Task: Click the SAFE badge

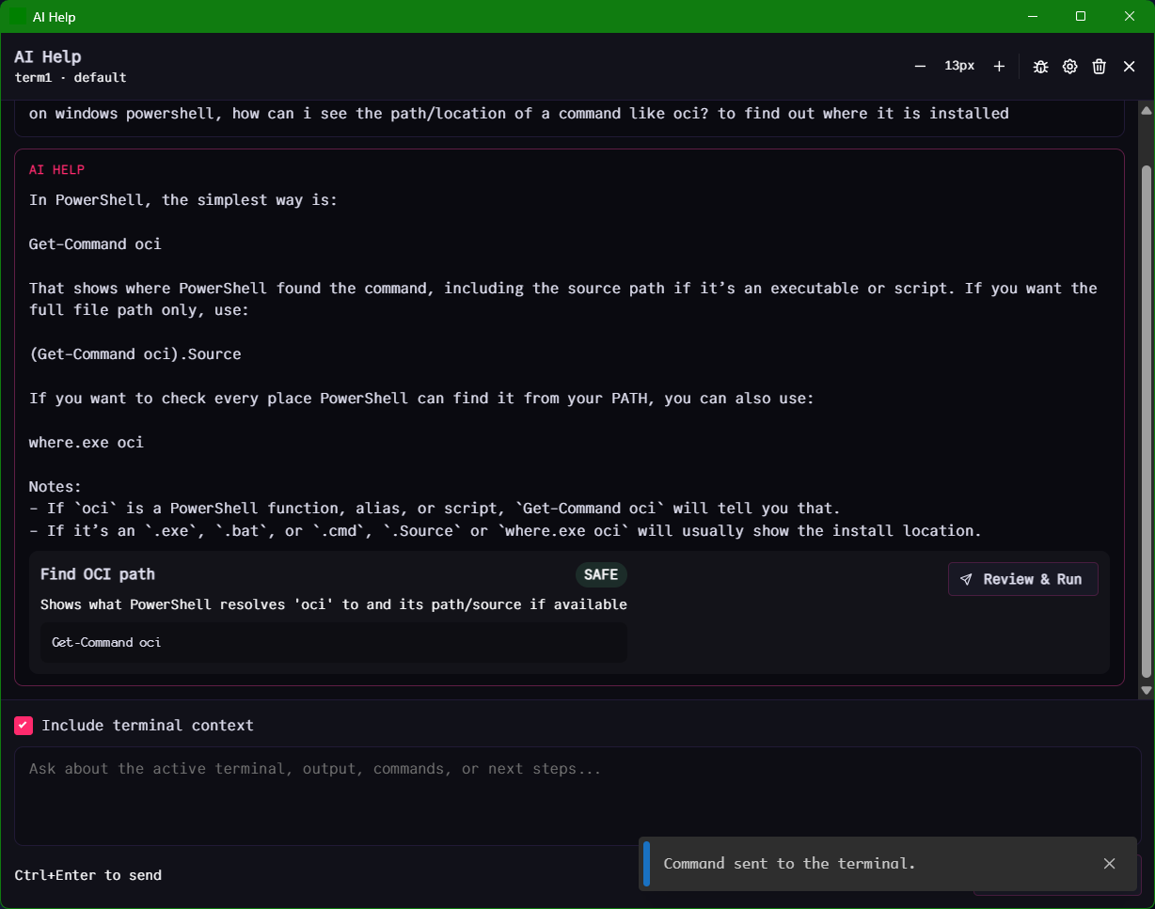Action: pyautogui.click(x=601, y=574)
